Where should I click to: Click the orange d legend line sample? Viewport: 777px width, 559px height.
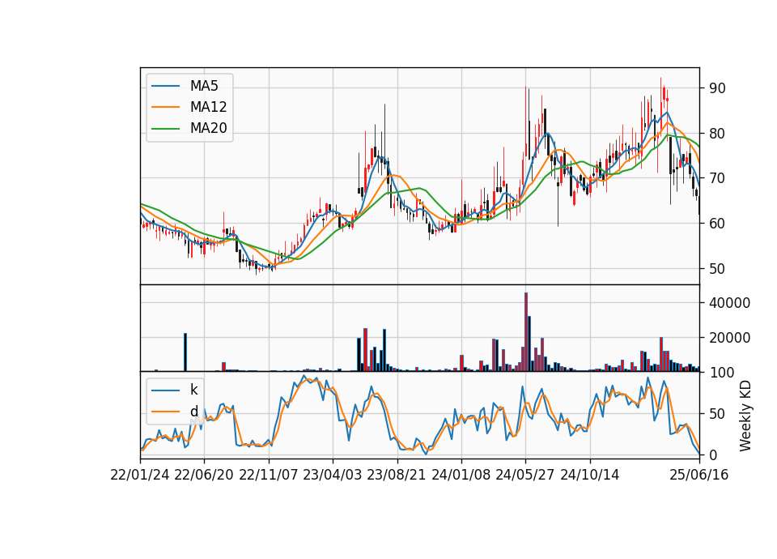pos(165,412)
